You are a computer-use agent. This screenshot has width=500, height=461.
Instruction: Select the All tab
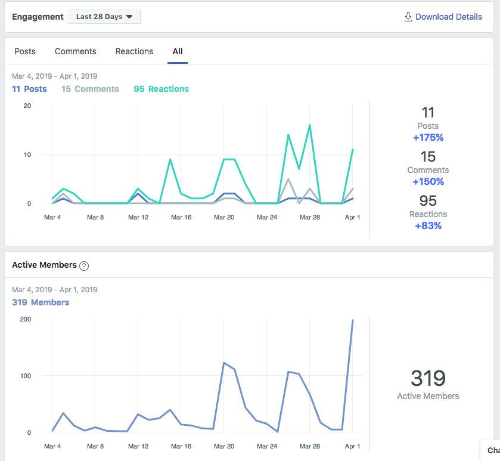(x=178, y=51)
